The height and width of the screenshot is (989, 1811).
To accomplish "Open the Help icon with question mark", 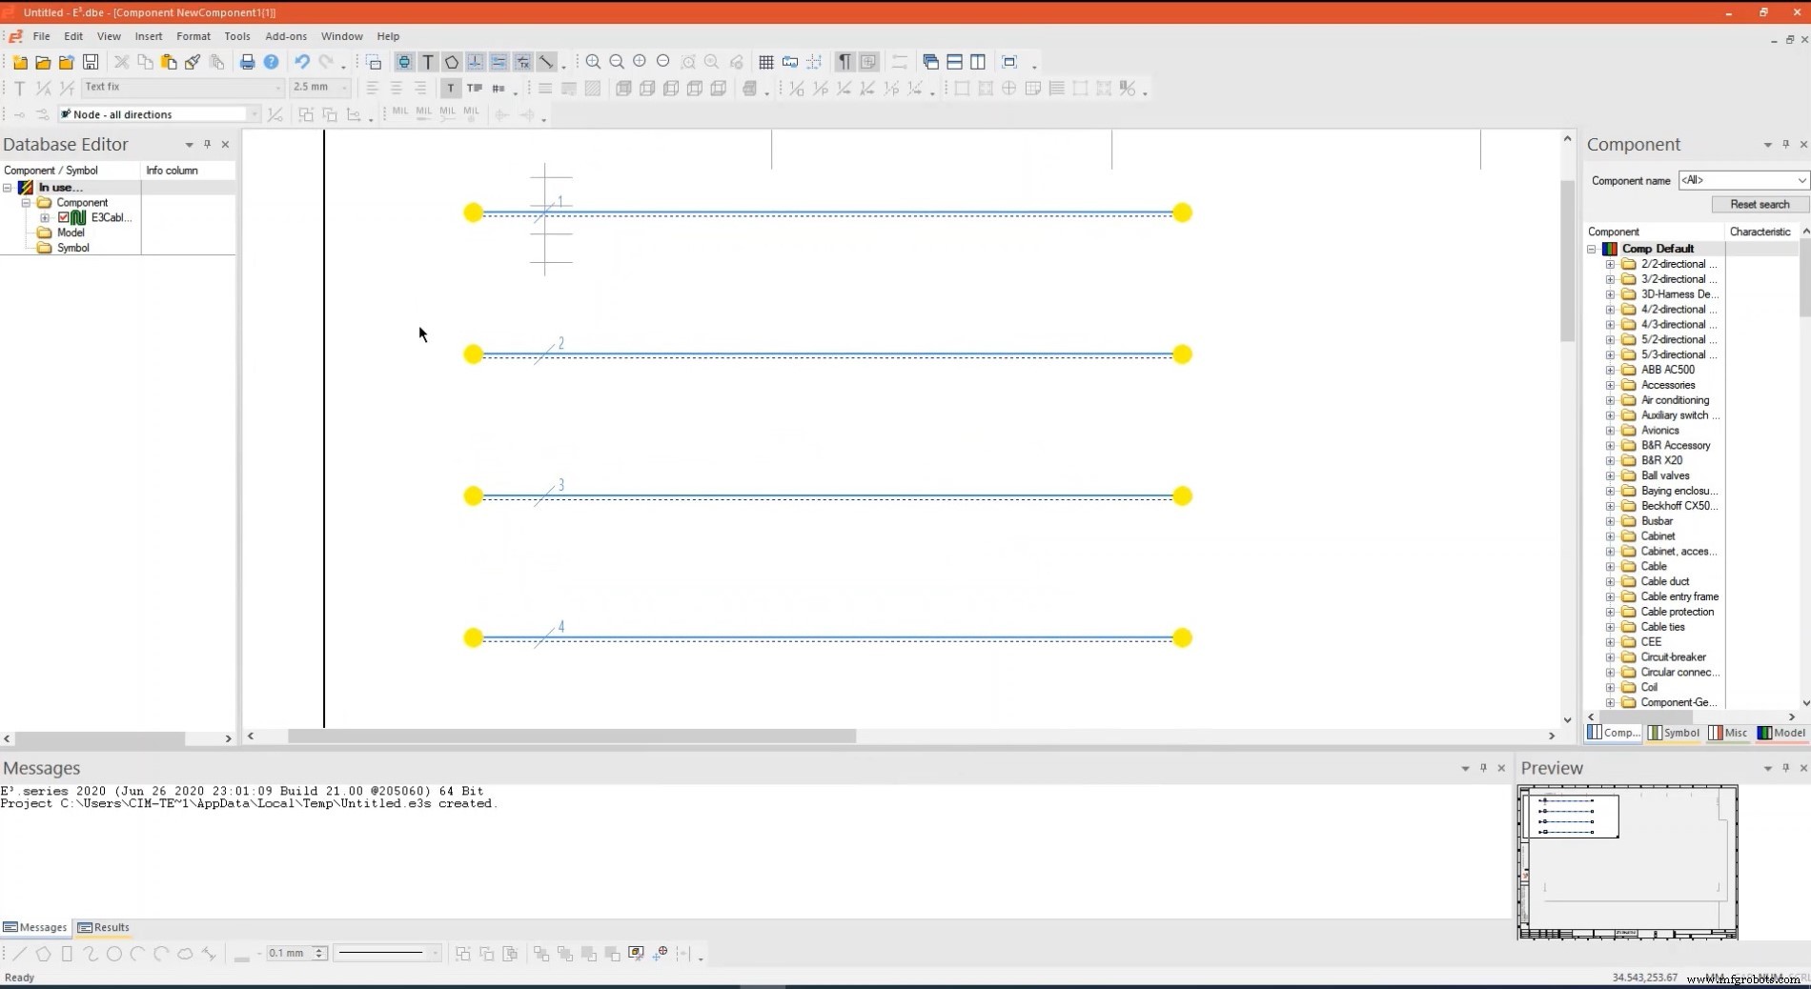I will (x=272, y=62).
